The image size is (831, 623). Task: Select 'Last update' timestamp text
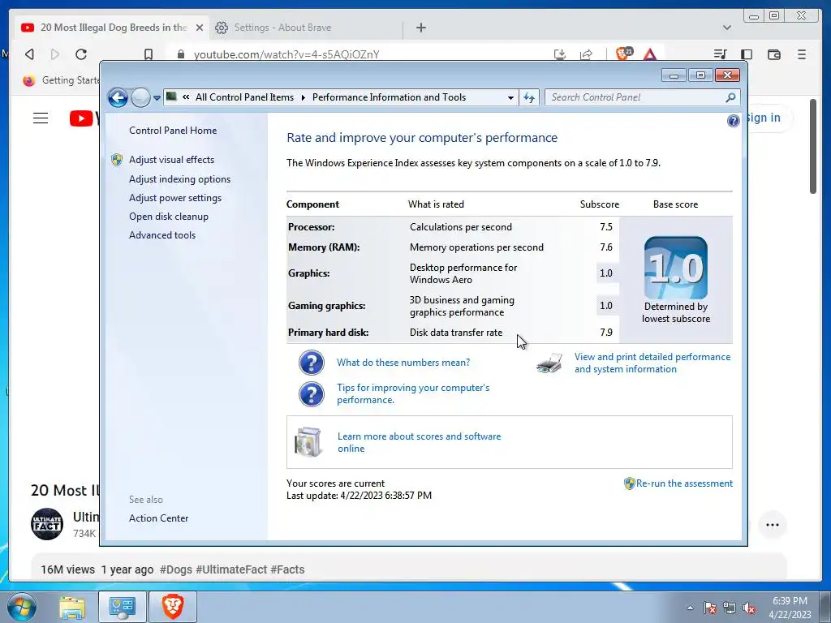(359, 496)
